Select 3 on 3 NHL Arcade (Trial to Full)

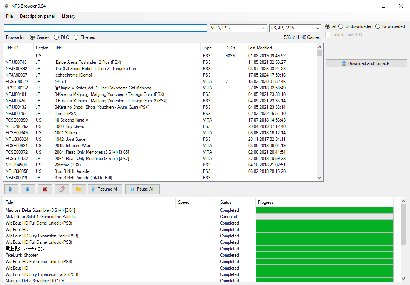point(161,178)
